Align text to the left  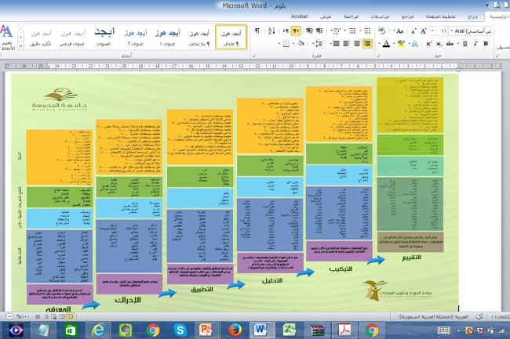(346, 44)
